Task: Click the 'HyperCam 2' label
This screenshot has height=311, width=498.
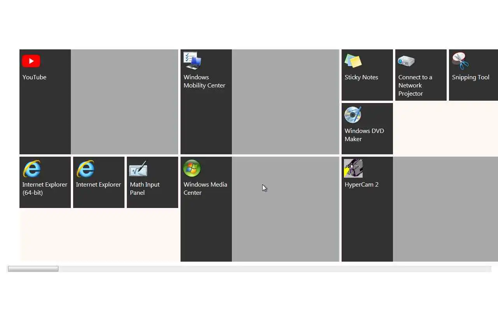Action: 361,185
